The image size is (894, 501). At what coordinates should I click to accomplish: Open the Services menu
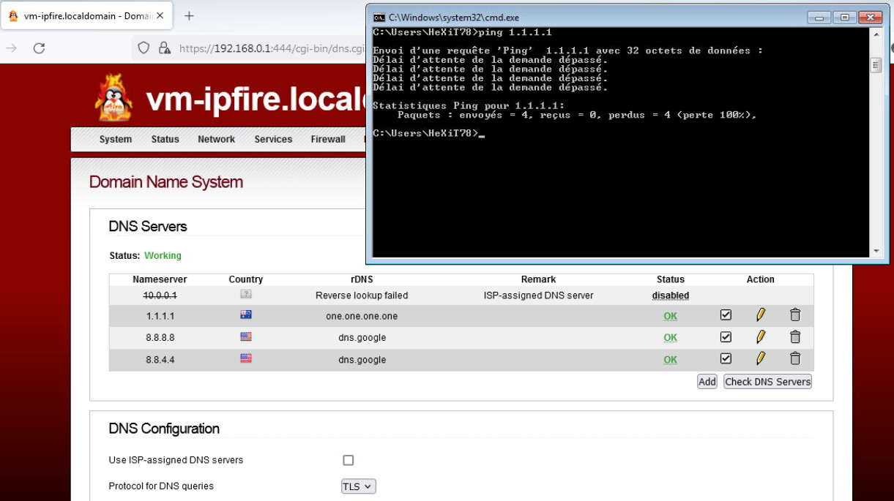(273, 139)
